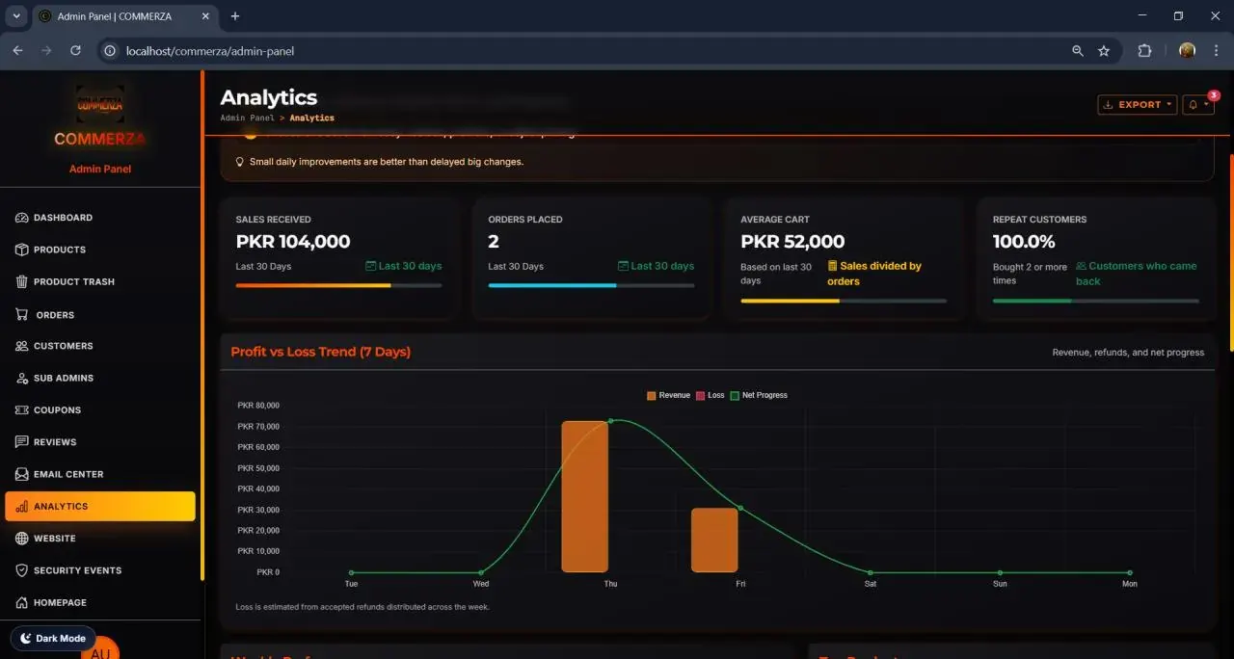
Task: Click the browser back arrow
Action: (x=17, y=51)
